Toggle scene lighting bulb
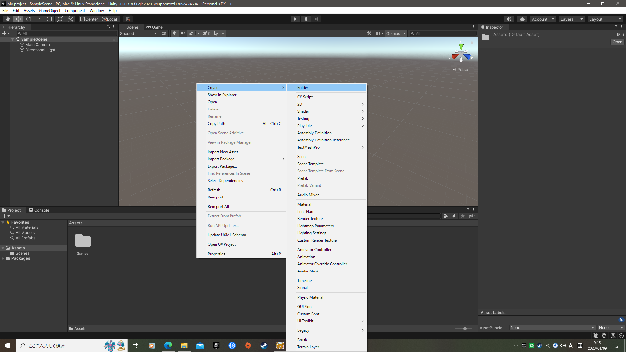The image size is (626, 352). tap(174, 33)
